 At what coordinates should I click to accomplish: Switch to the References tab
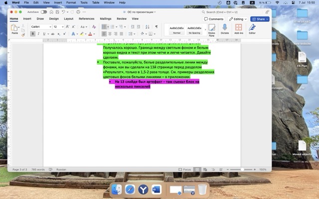click(86, 18)
